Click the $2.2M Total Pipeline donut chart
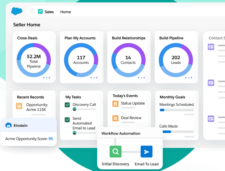The height and width of the screenshot is (171, 225). coord(34,60)
